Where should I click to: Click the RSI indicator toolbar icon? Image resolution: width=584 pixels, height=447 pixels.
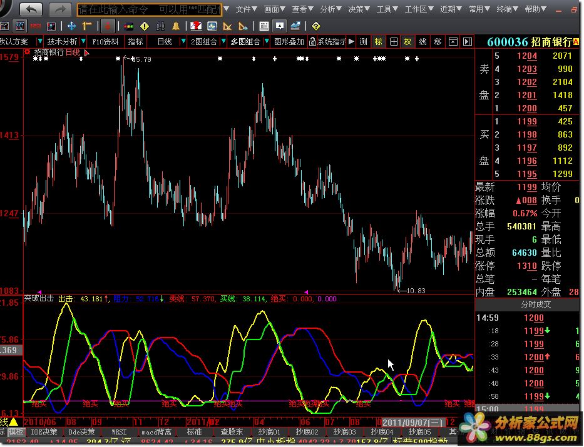[x=36, y=26]
